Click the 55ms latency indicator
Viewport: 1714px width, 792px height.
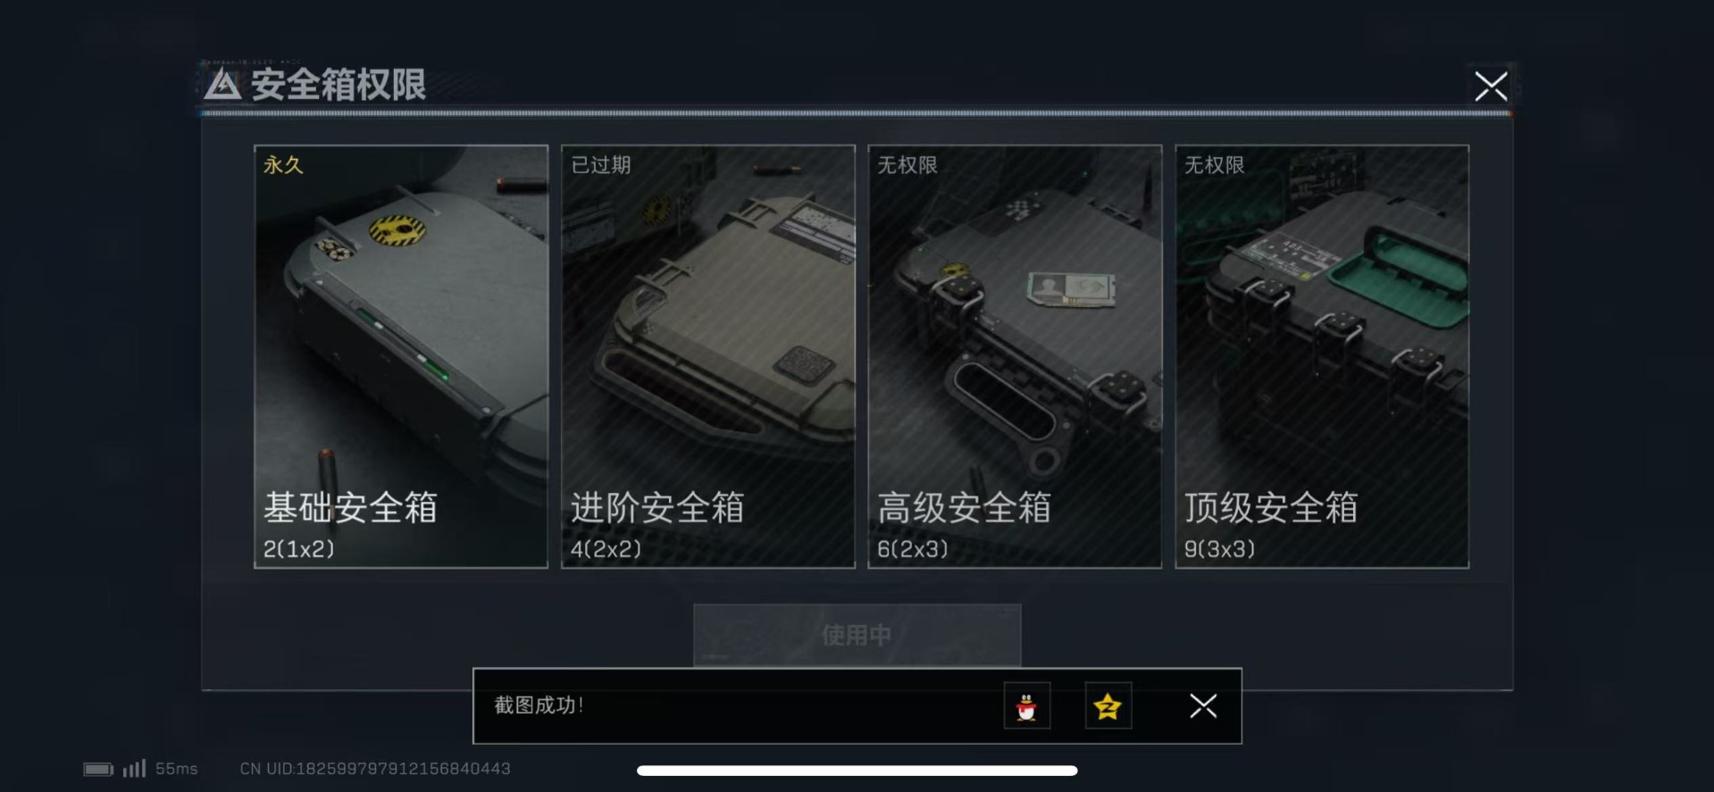point(177,769)
